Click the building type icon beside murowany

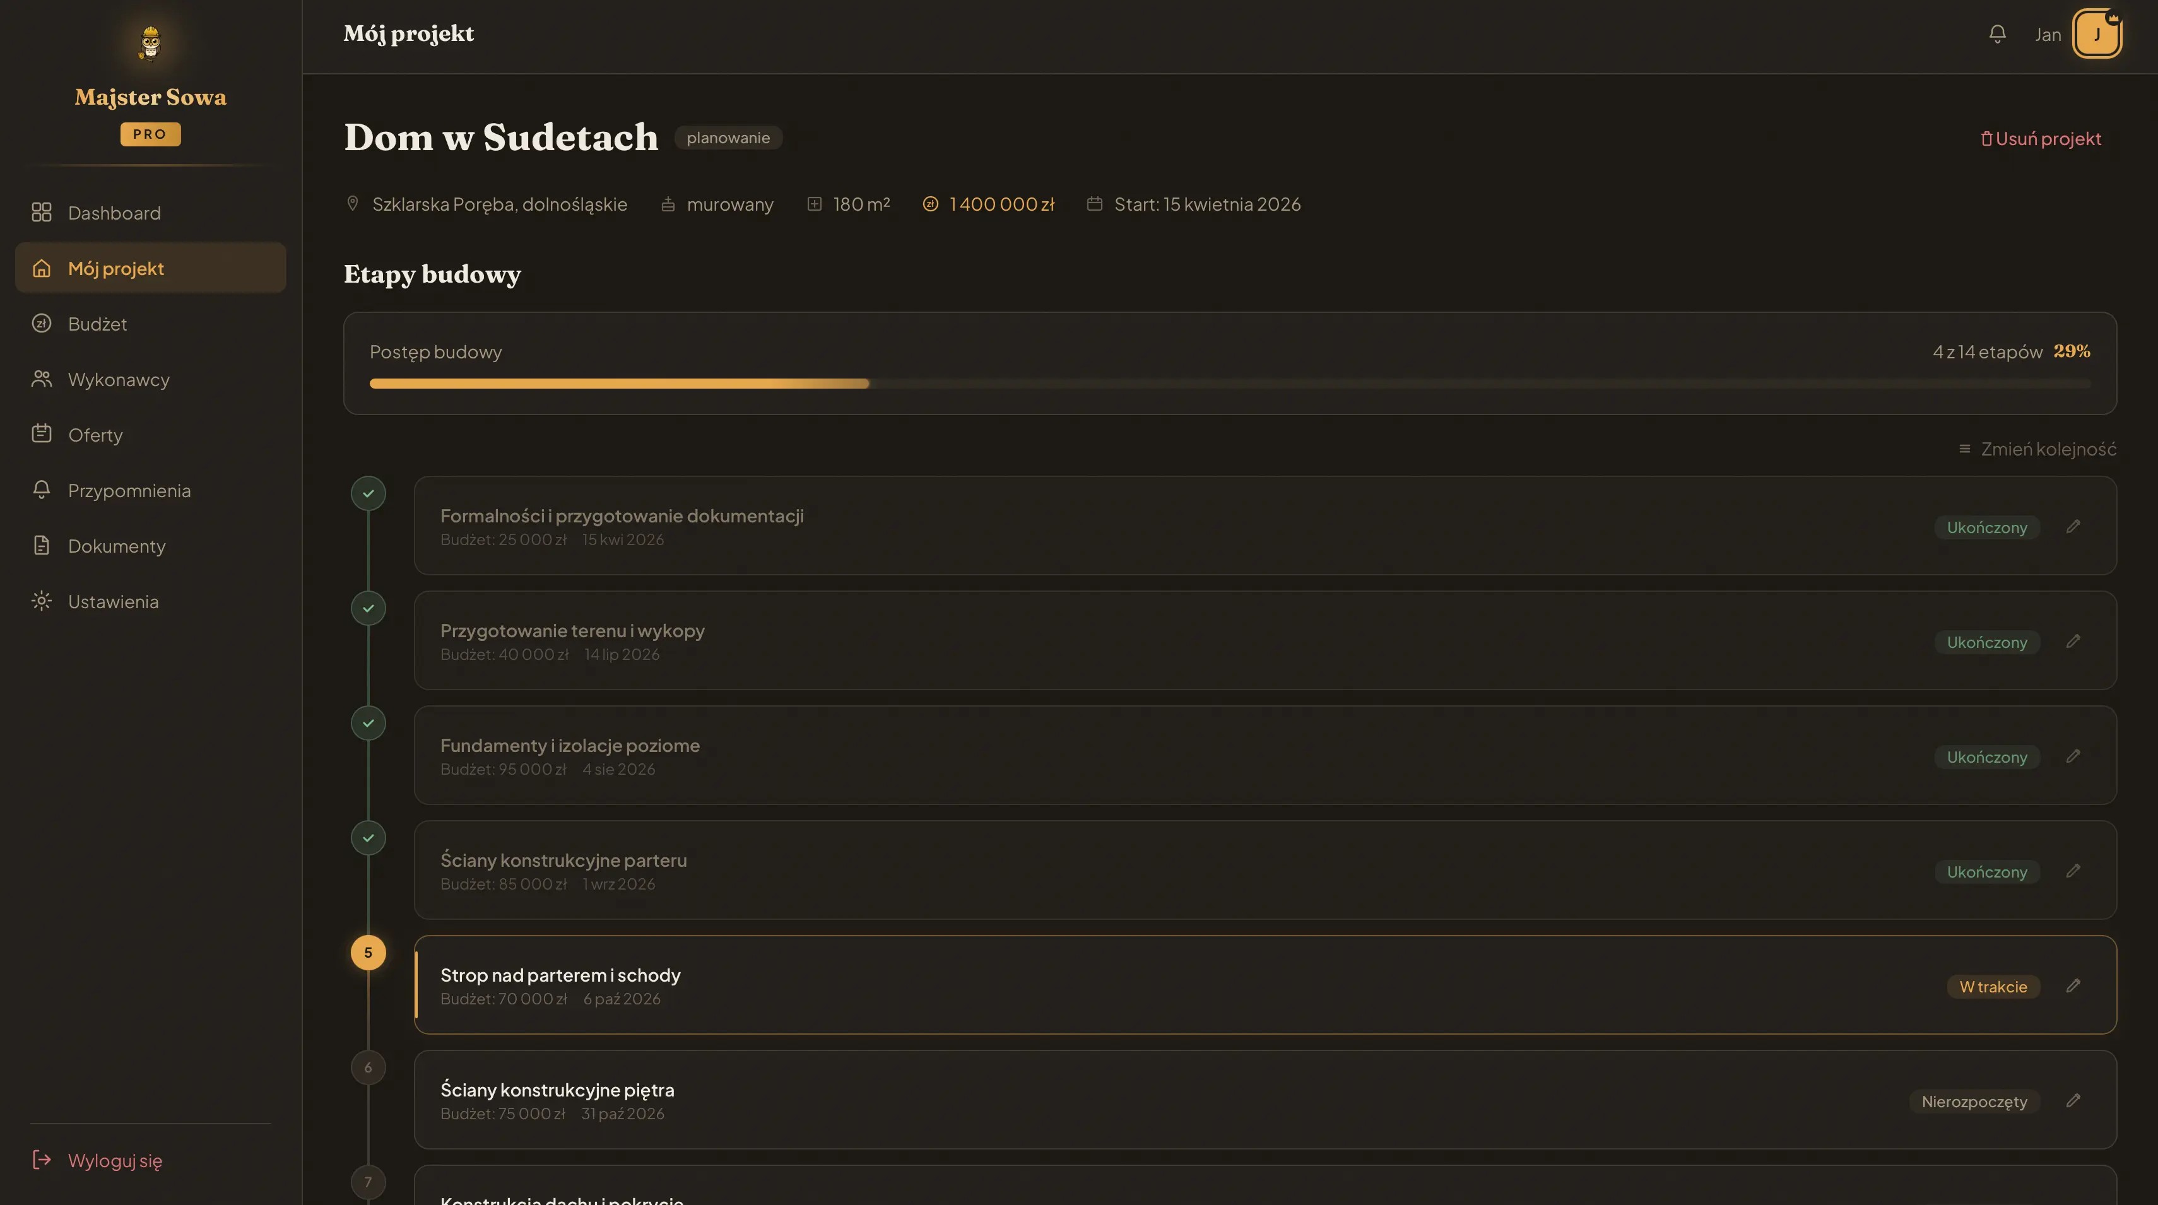pyautogui.click(x=668, y=204)
